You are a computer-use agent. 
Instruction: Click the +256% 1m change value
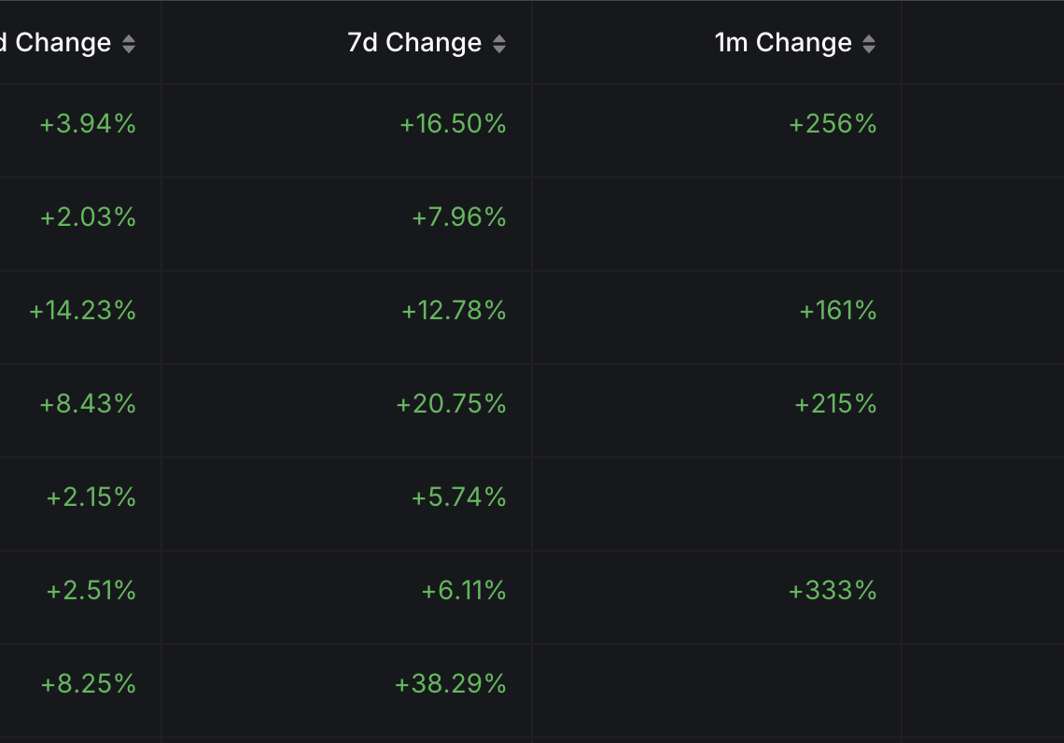tap(833, 124)
